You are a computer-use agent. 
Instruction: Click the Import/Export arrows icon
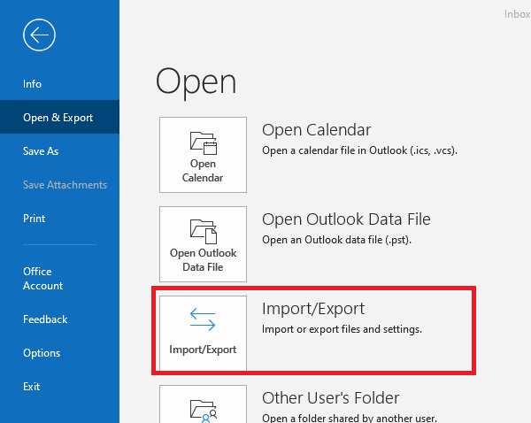[203, 319]
